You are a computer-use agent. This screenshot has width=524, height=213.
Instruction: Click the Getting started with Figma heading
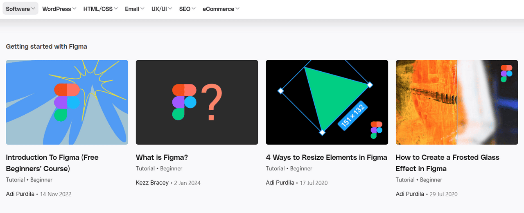(46, 46)
